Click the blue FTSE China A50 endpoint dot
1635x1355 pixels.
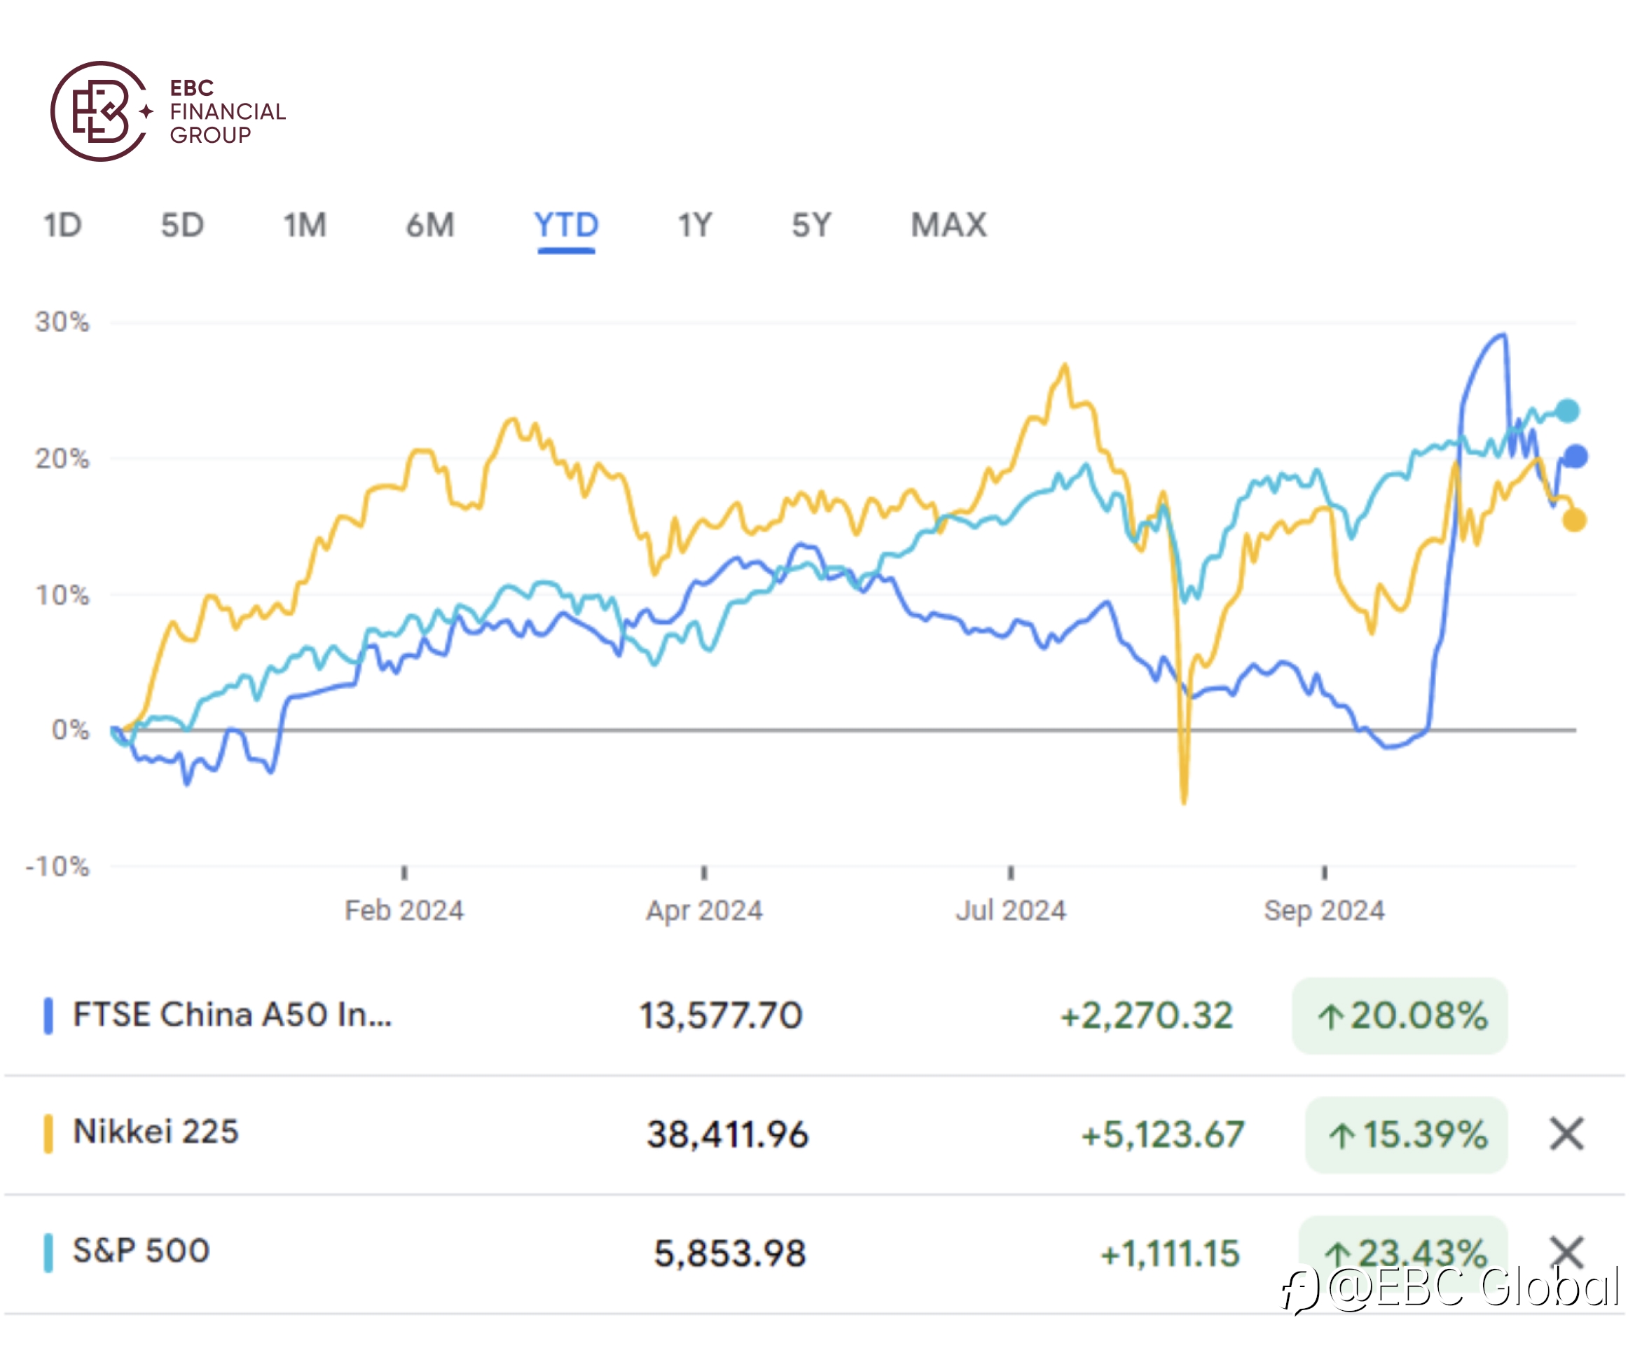click(x=1575, y=457)
